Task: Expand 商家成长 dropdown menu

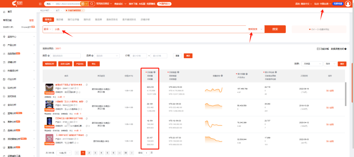Action: (x=120, y=4)
